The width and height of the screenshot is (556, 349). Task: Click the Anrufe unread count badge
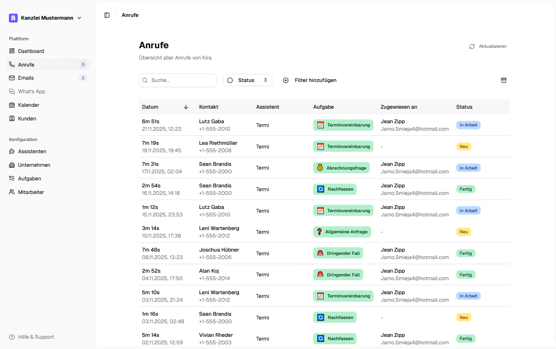[x=83, y=65]
